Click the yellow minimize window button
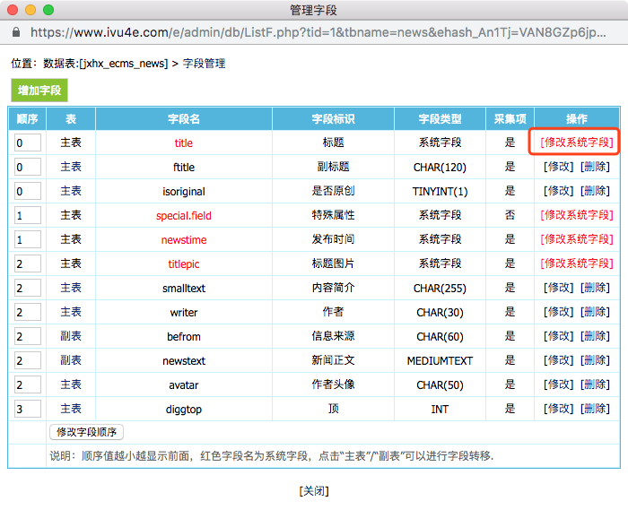This screenshot has height=527, width=628. [x=31, y=10]
